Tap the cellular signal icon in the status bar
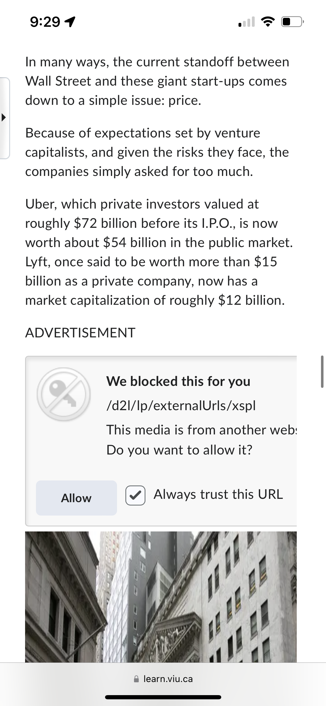326x706 pixels. tap(246, 22)
